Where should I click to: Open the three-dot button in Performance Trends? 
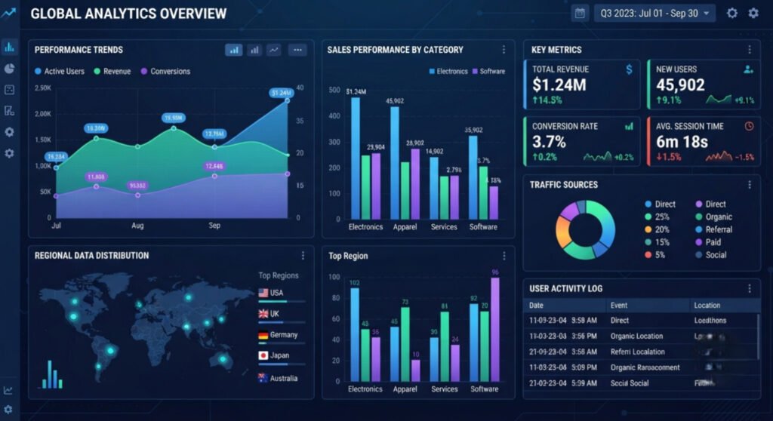(x=297, y=50)
